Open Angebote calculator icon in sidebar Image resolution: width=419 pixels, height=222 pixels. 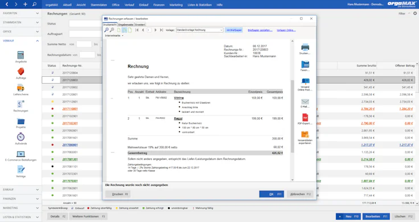pyautogui.click(x=20, y=55)
